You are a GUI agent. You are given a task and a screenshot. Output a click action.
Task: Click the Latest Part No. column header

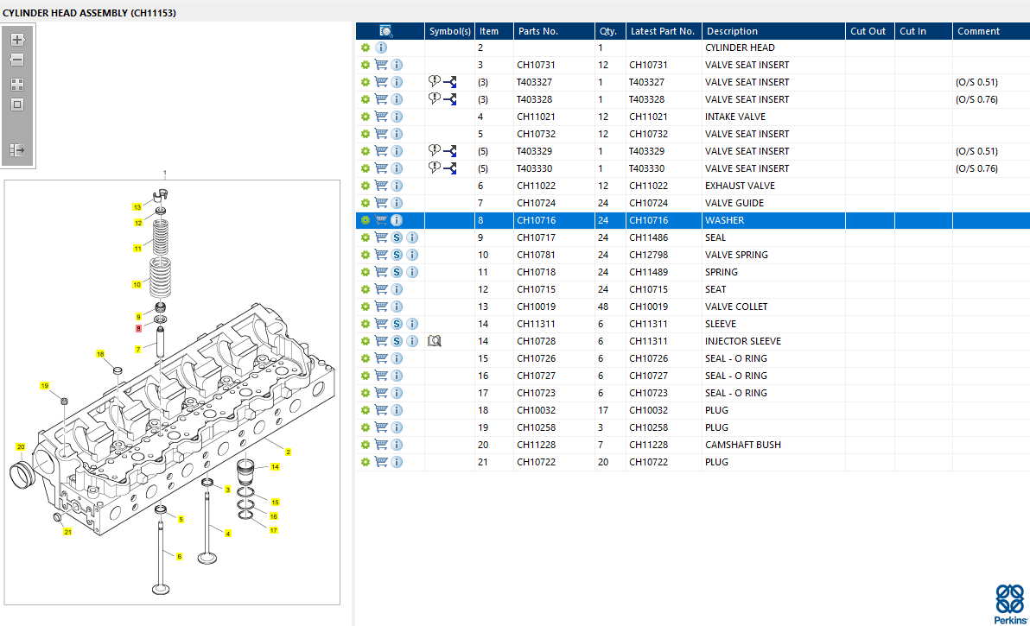click(662, 31)
